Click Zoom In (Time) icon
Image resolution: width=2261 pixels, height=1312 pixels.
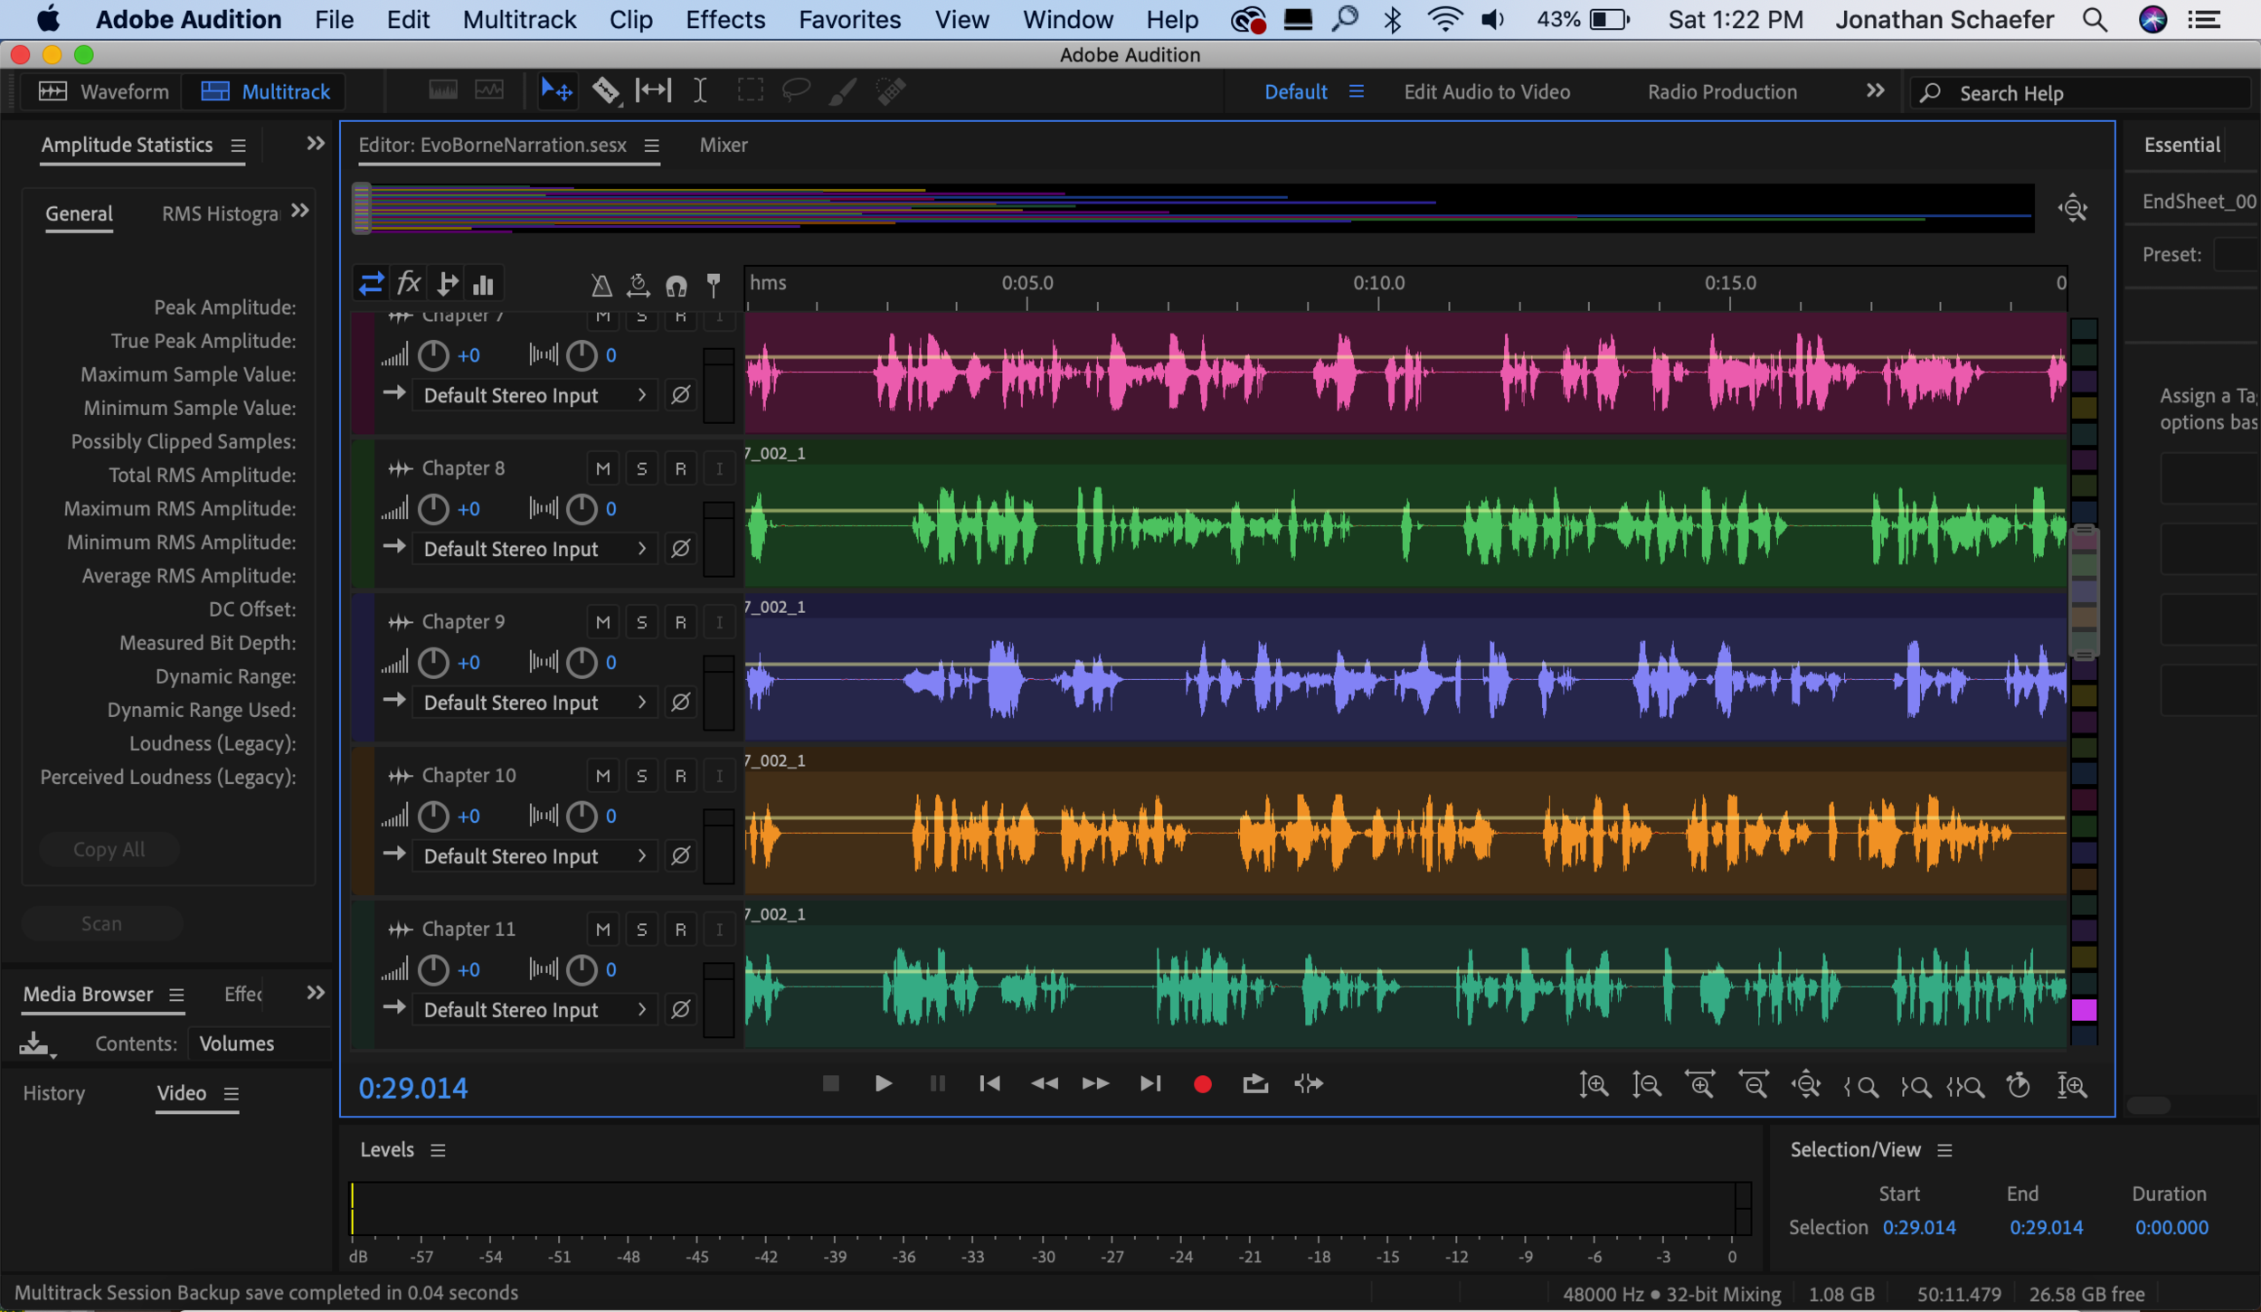click(1700, 1085)
